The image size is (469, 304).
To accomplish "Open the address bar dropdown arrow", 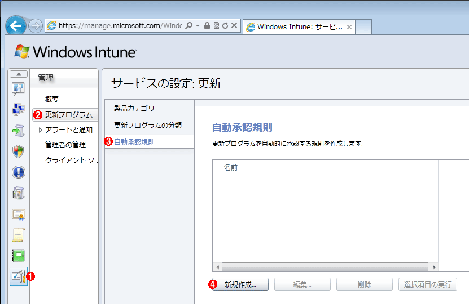I will point(198,26).
